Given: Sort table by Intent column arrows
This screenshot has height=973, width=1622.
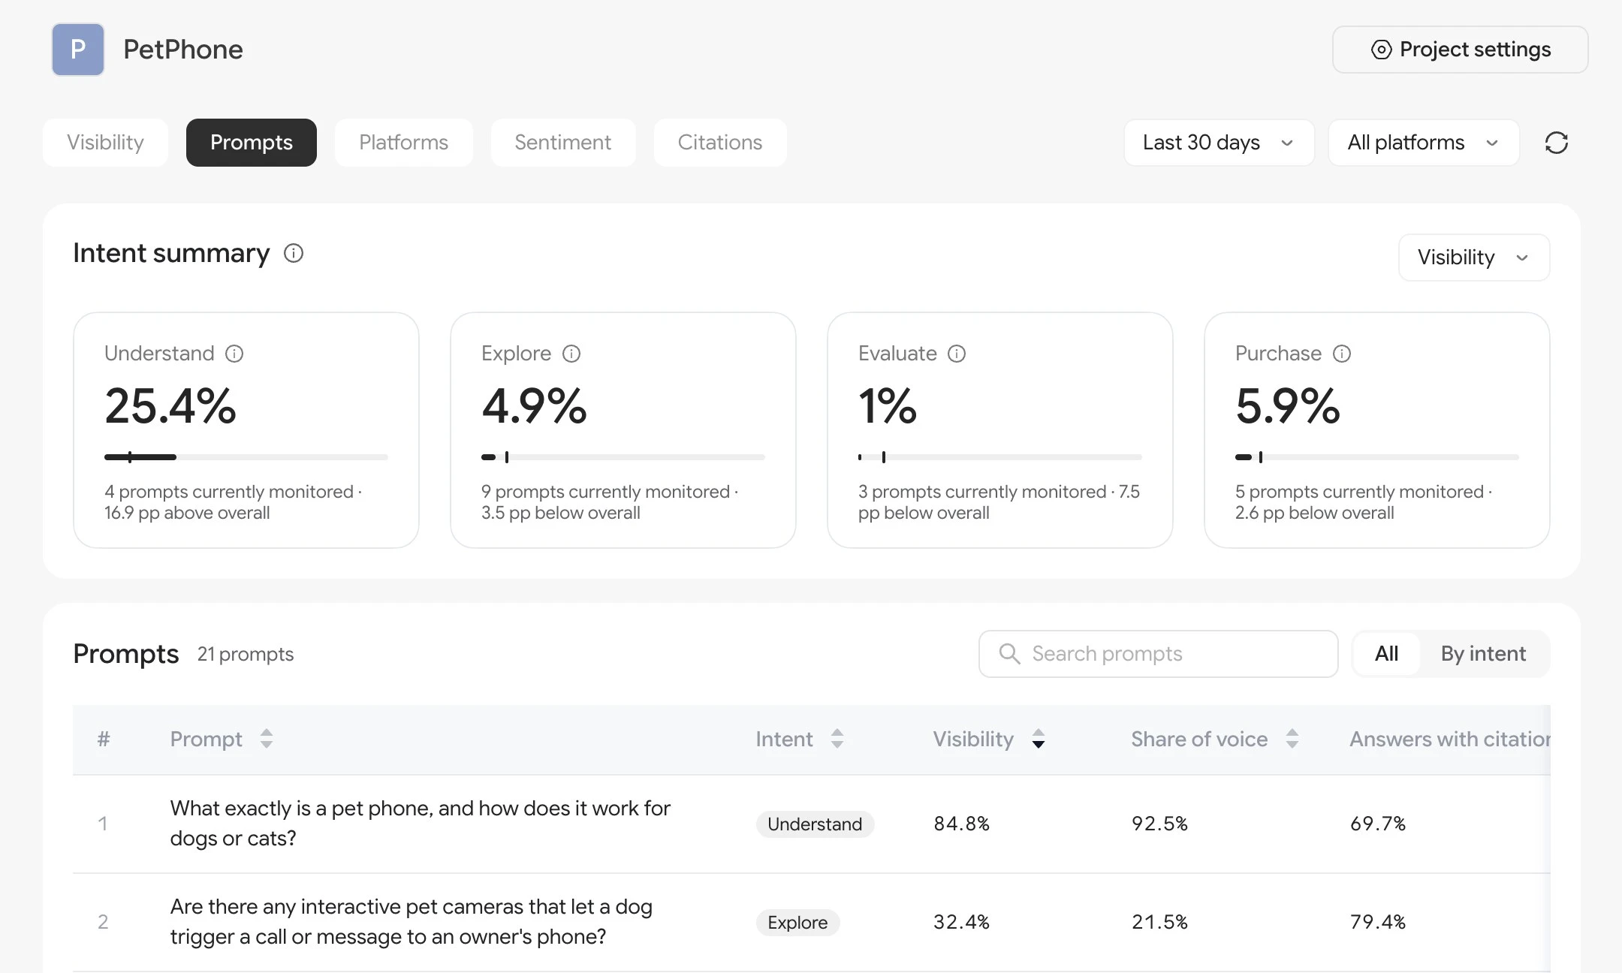Looking at the screenshot, I should 837,739.
